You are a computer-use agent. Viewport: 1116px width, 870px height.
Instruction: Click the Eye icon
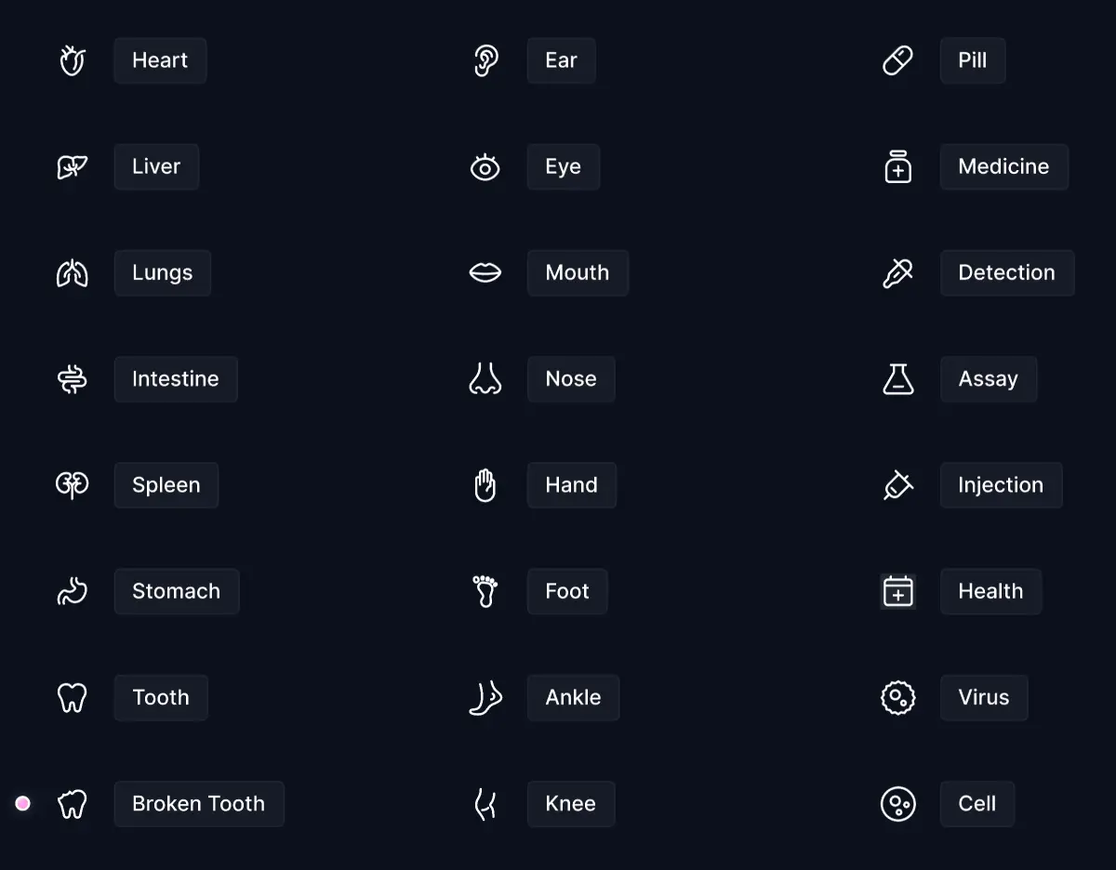[x=485, y=166]
